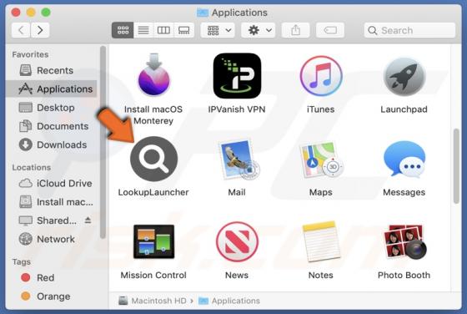Select the Install mac... volume in sidebar
This screenshot has width=467, height=314.
[x=51, y=202]
